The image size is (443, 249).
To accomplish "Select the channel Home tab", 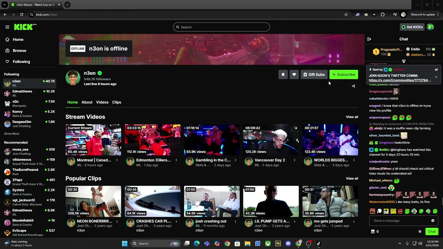I will pyautogui.click(x=72, y=102).
